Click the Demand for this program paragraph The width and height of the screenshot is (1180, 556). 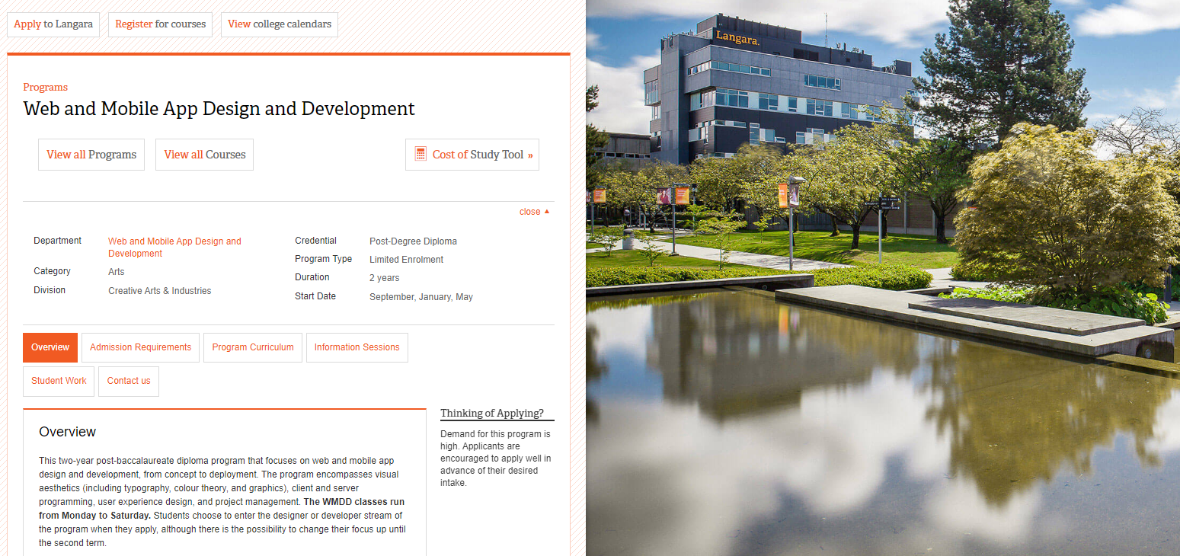[x=496, y=459]
